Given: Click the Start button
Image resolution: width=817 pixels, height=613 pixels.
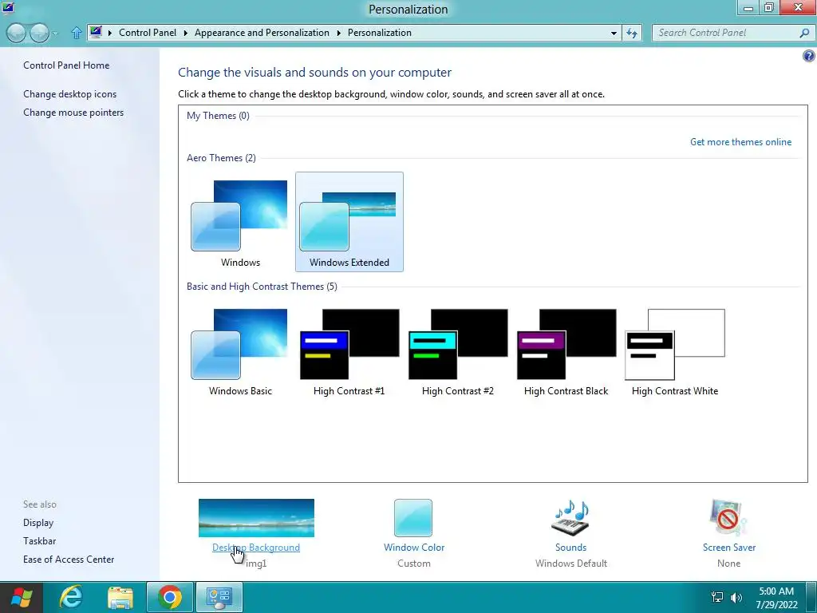Looking at the screenshot, I should pyautogui.click(x=21, y=597).
